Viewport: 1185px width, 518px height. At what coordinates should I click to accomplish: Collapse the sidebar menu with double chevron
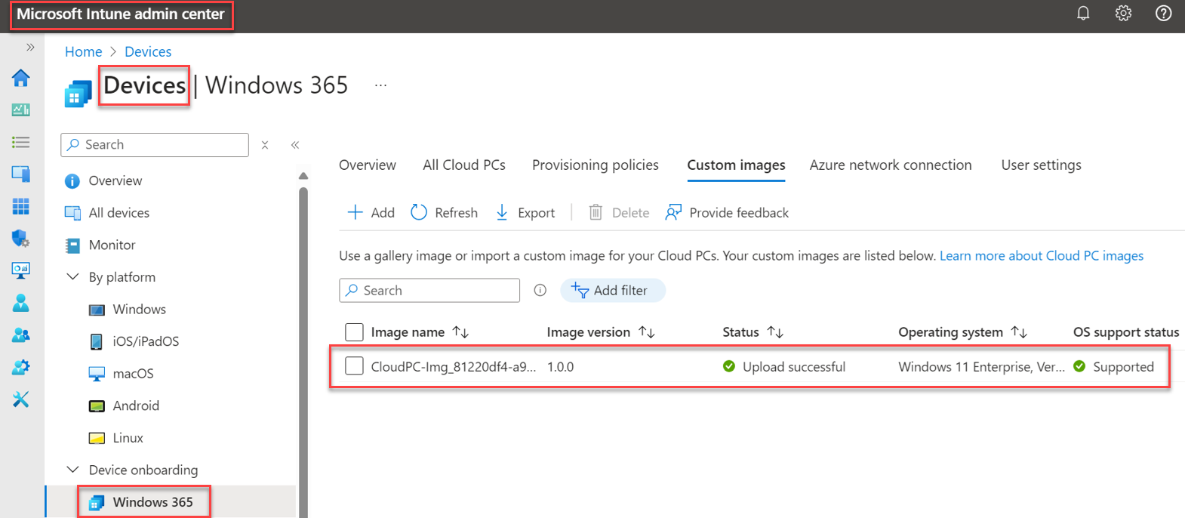(295, 145)
